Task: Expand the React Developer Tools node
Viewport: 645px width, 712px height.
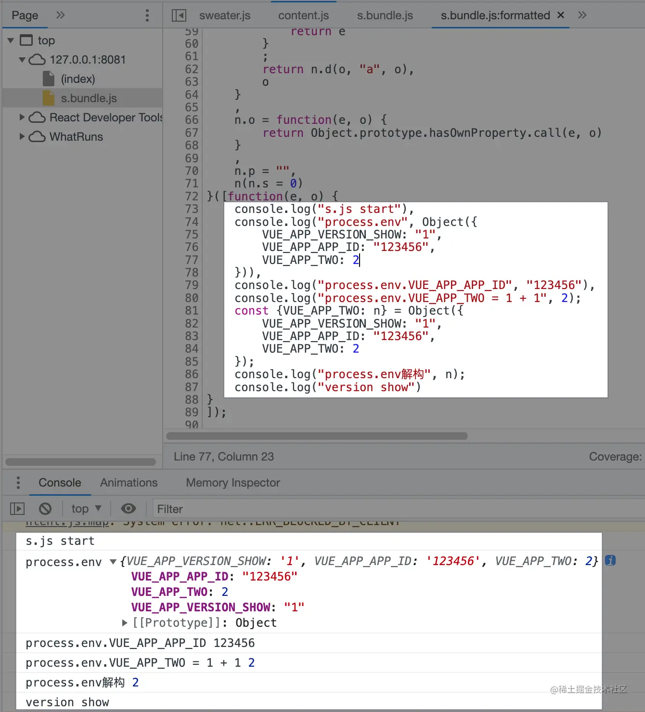Action: coord(22,117)
